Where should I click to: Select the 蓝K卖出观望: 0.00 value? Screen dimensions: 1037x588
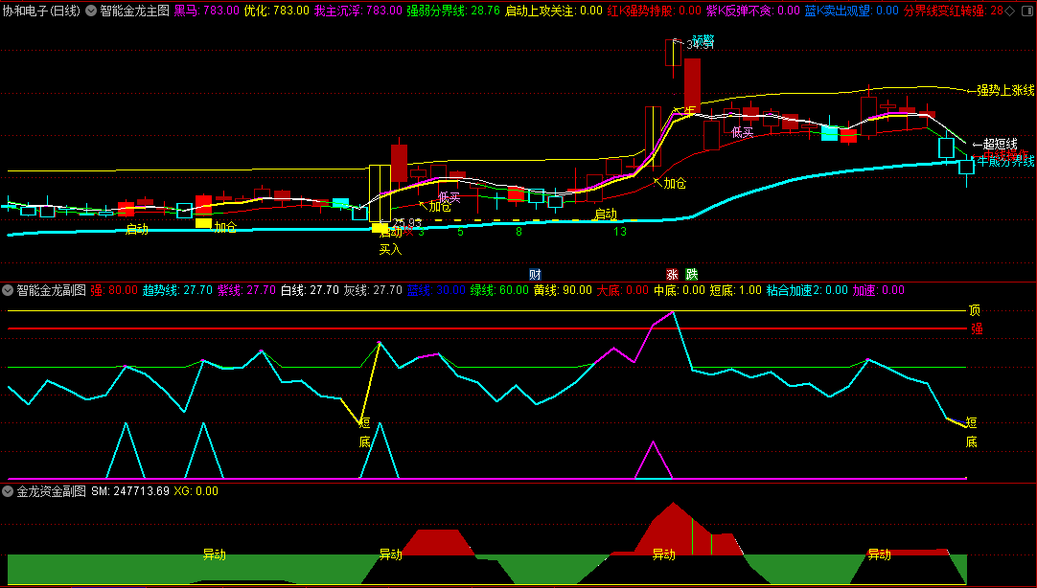[x=852, y=11]
